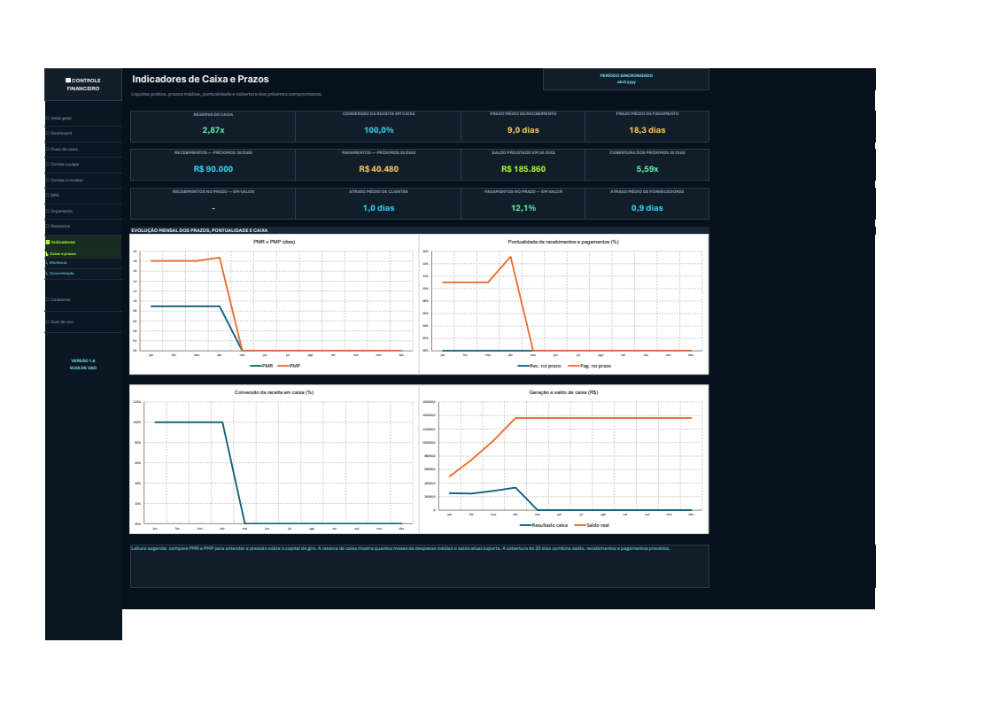
Task: Click the Leitura sugerida note box
Action: [x=420, y=566]
